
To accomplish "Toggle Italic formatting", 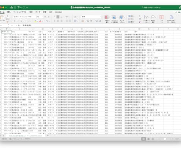I will click(x=18, y=21).
